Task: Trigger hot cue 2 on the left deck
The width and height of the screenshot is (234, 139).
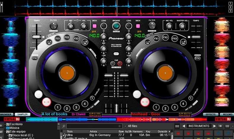Action: [67, 108]
